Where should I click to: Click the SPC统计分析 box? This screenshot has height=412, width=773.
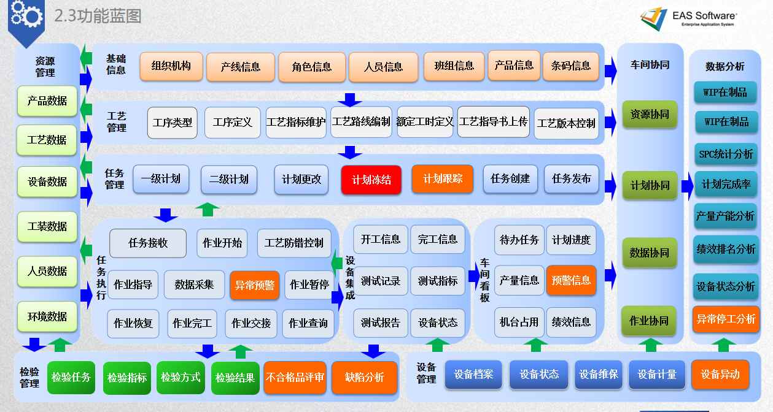point(725,154)
